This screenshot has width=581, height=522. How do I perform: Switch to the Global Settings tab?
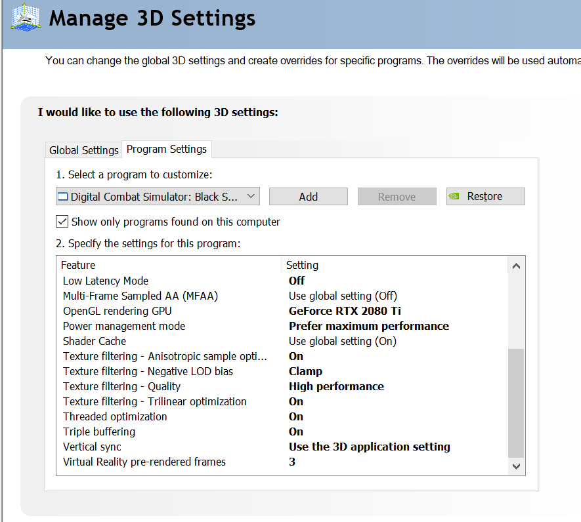pyautogui.click(x=84, y=150)
